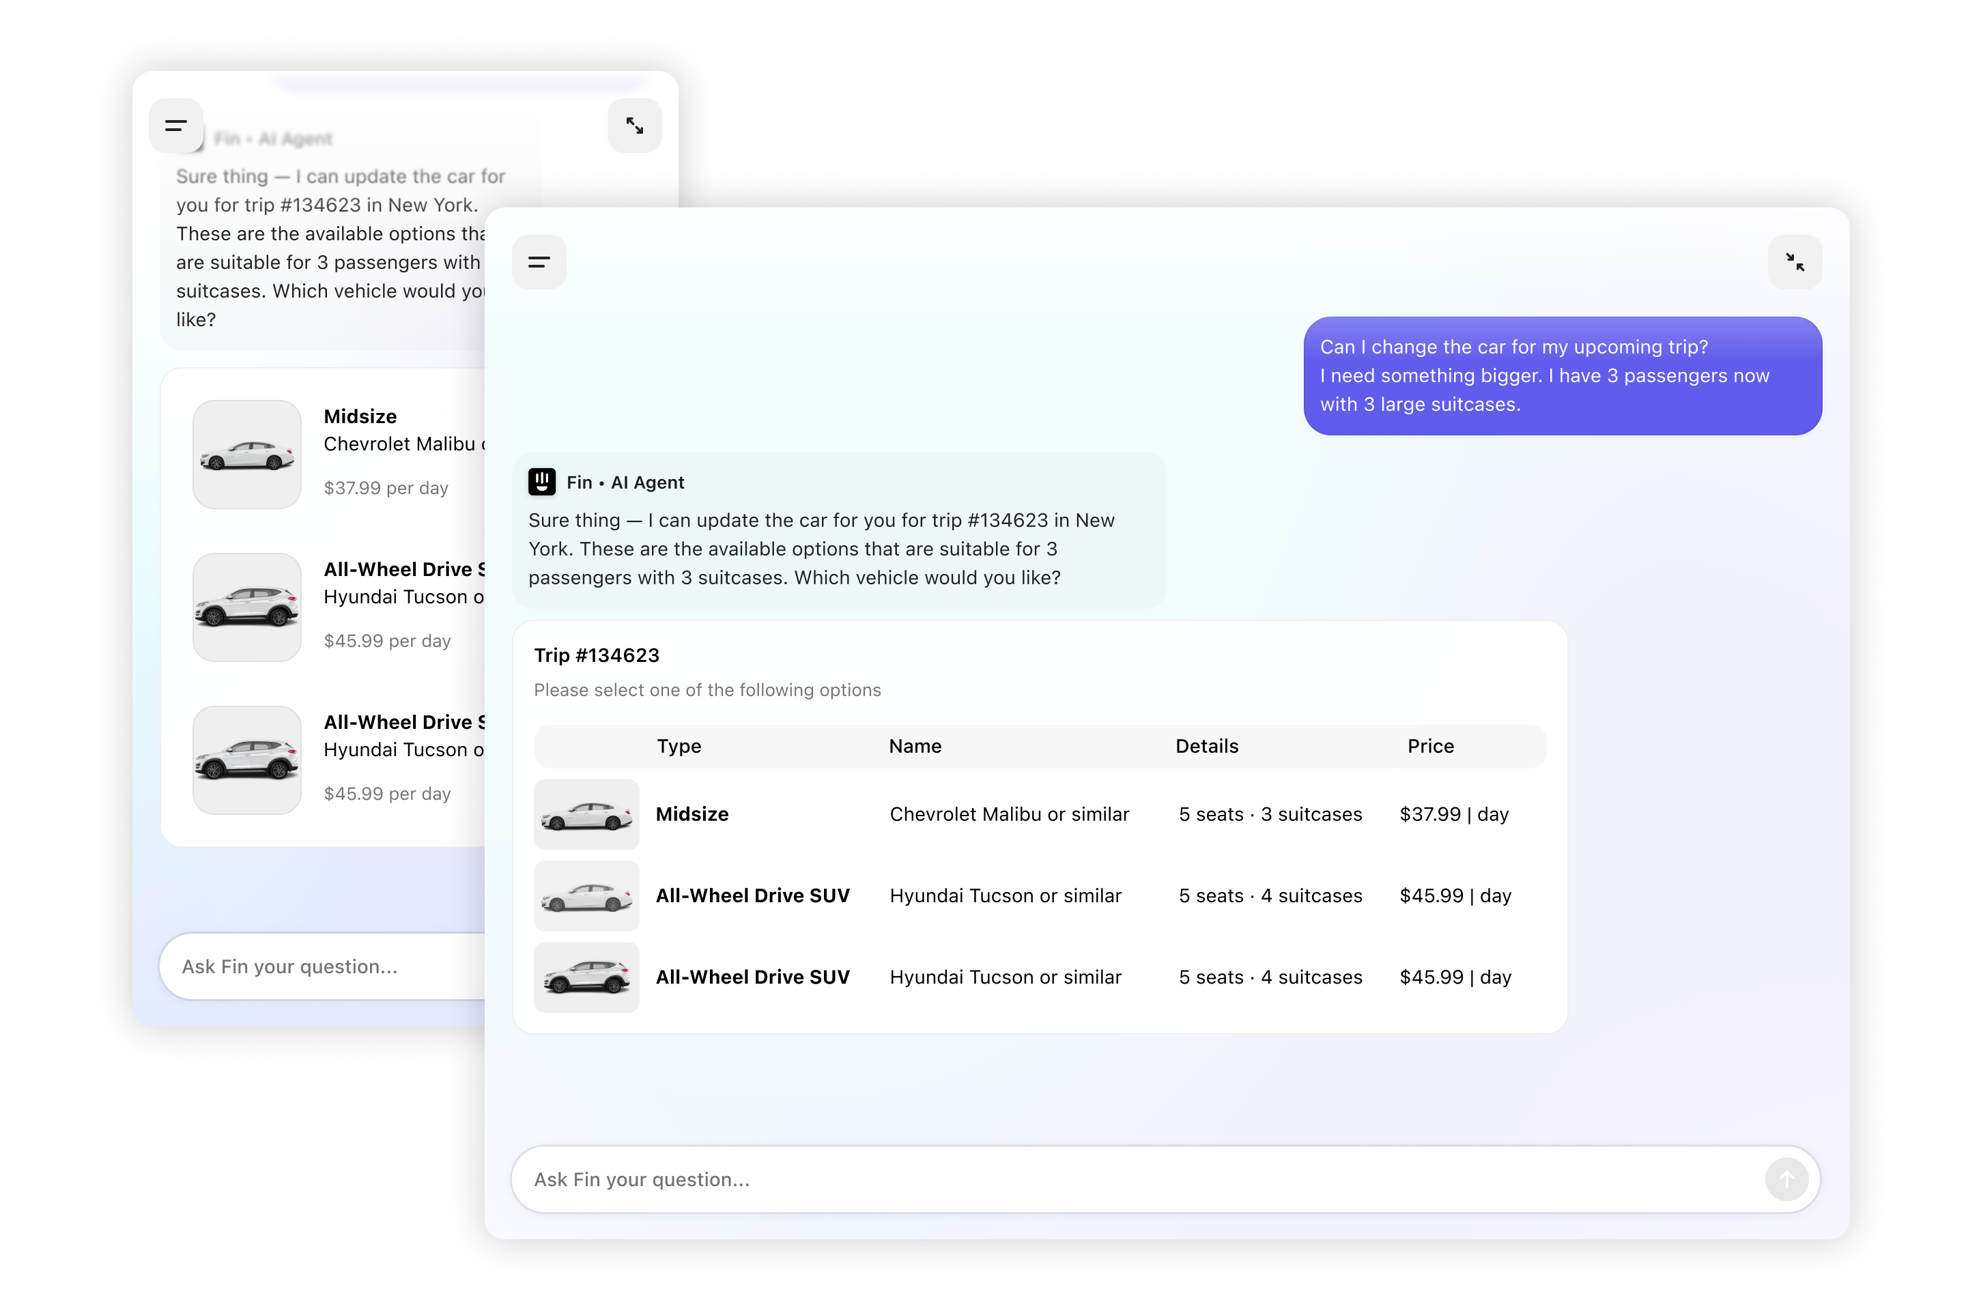Open the chat menu via the hamburger icon

point(539,261)
